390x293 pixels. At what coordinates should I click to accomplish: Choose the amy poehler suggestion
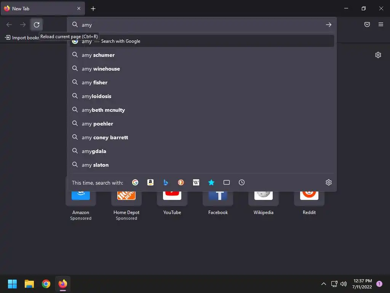coord(202,123)
